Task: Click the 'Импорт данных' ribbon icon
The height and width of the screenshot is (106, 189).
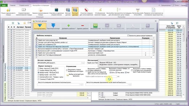Action: click(68, 11)
